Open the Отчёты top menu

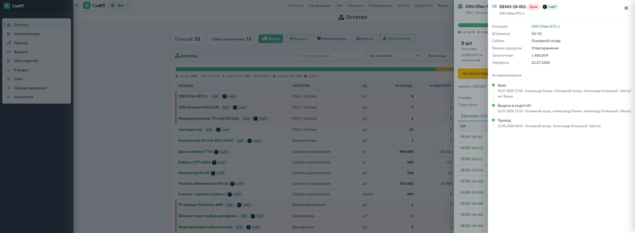click(403, 6)
